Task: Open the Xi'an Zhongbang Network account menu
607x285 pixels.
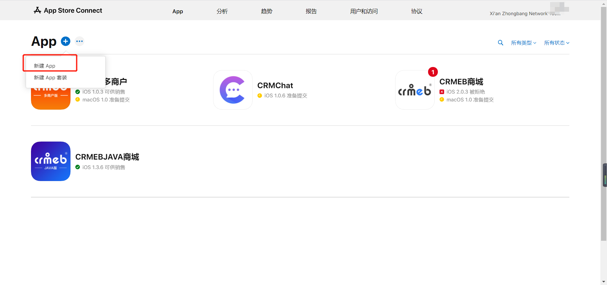Action: 525,13
